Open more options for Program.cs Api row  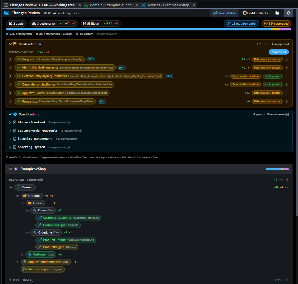tap(287, 59)
